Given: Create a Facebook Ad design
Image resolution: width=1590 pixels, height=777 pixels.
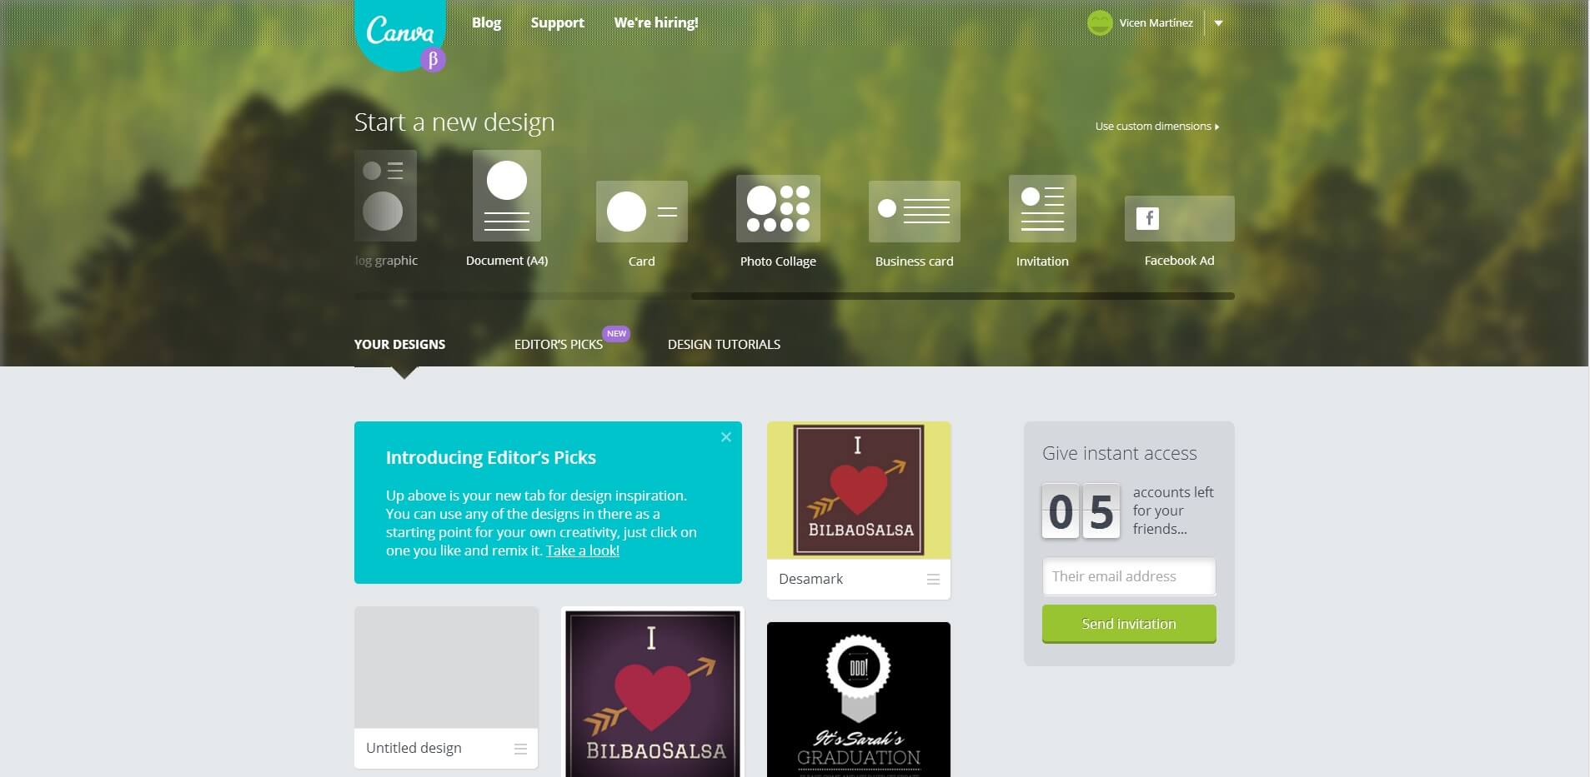Looking at the screenshot, I should [x=1180, y=218].
